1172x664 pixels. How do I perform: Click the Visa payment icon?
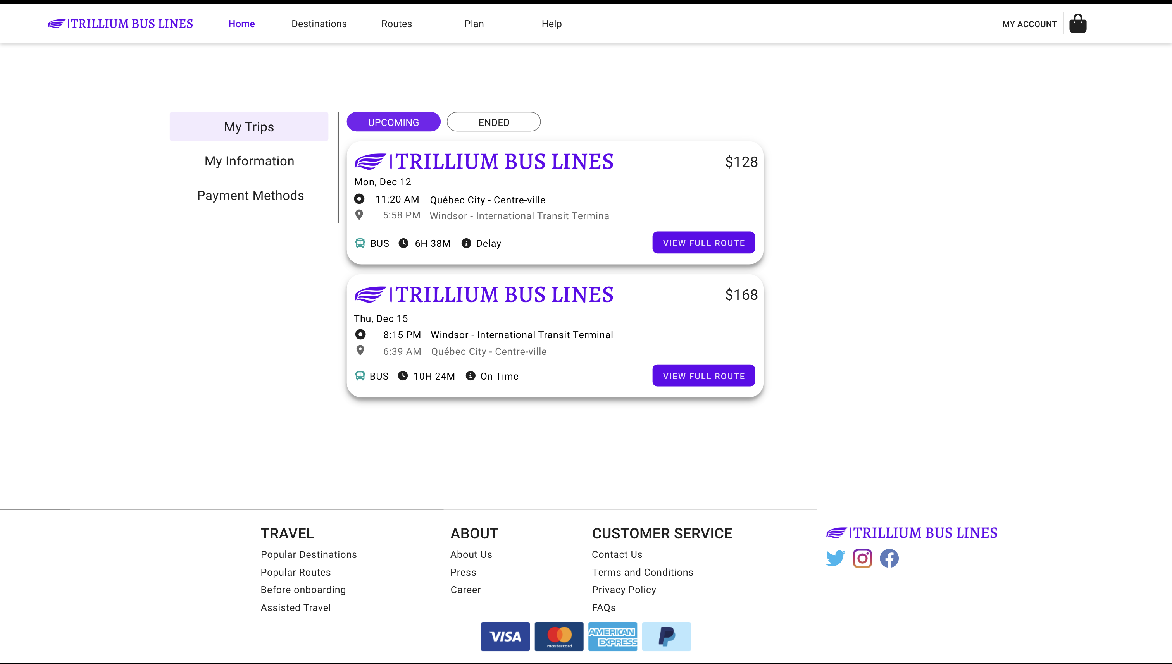pyautogui.click(x=505, y=636)
